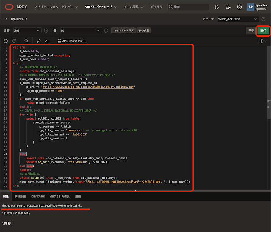This screenshot has height=232, width=271.
Task: Click 'delete from cal_national_holidays;' line
Action: 47,71
